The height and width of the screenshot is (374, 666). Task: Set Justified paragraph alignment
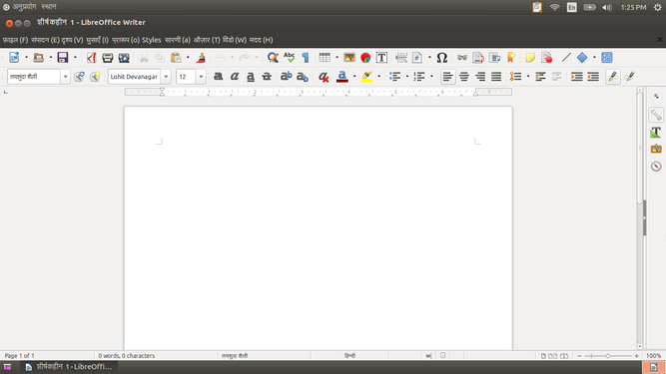[x=496, y=77]
